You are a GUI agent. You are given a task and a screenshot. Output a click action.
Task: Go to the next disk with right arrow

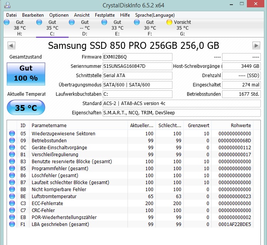[x=256, y=45]
